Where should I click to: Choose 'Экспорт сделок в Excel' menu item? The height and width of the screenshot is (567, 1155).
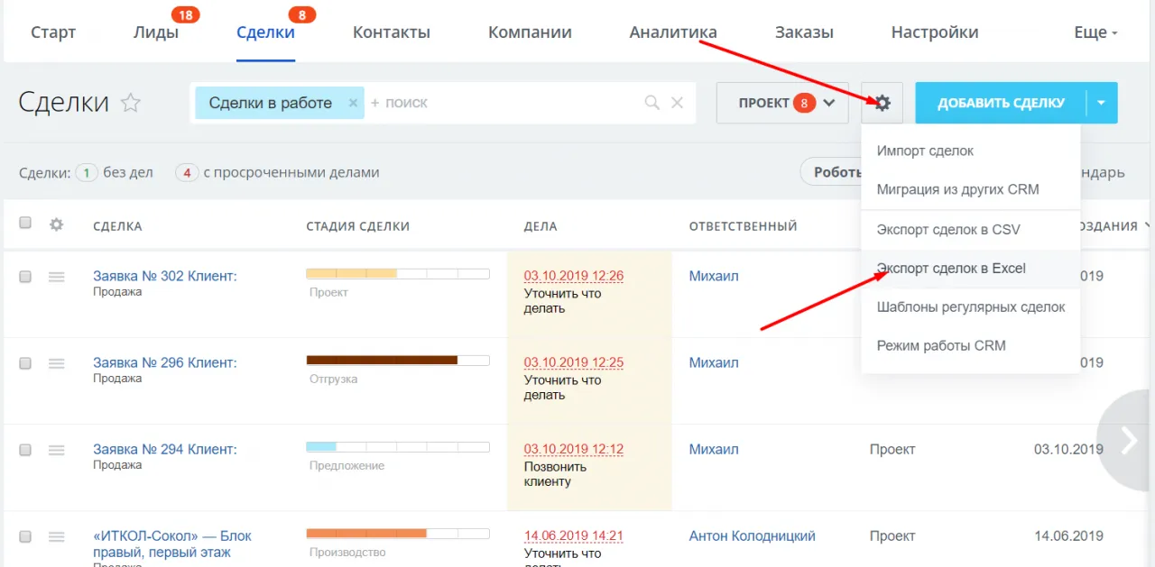click(x=951, y=269)
